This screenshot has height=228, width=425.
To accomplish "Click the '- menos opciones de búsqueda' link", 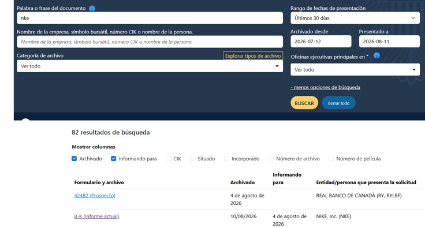I will pos(325,88).
